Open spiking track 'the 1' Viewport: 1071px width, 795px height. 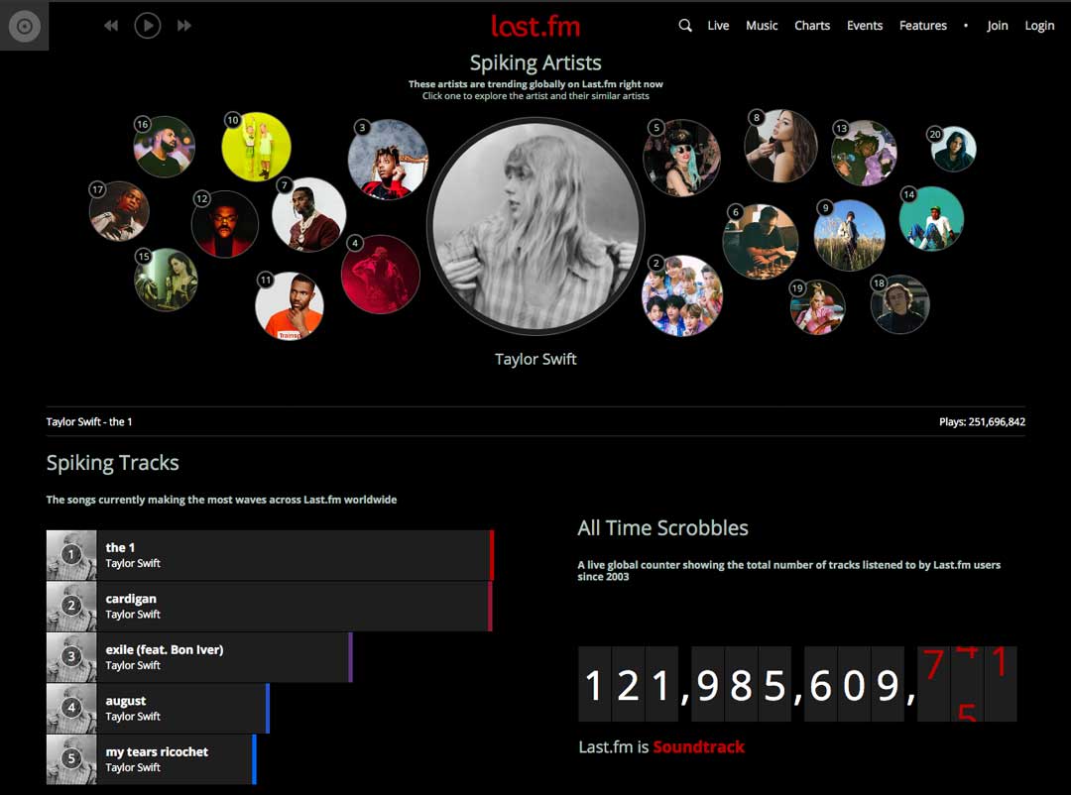pos(270,555)
